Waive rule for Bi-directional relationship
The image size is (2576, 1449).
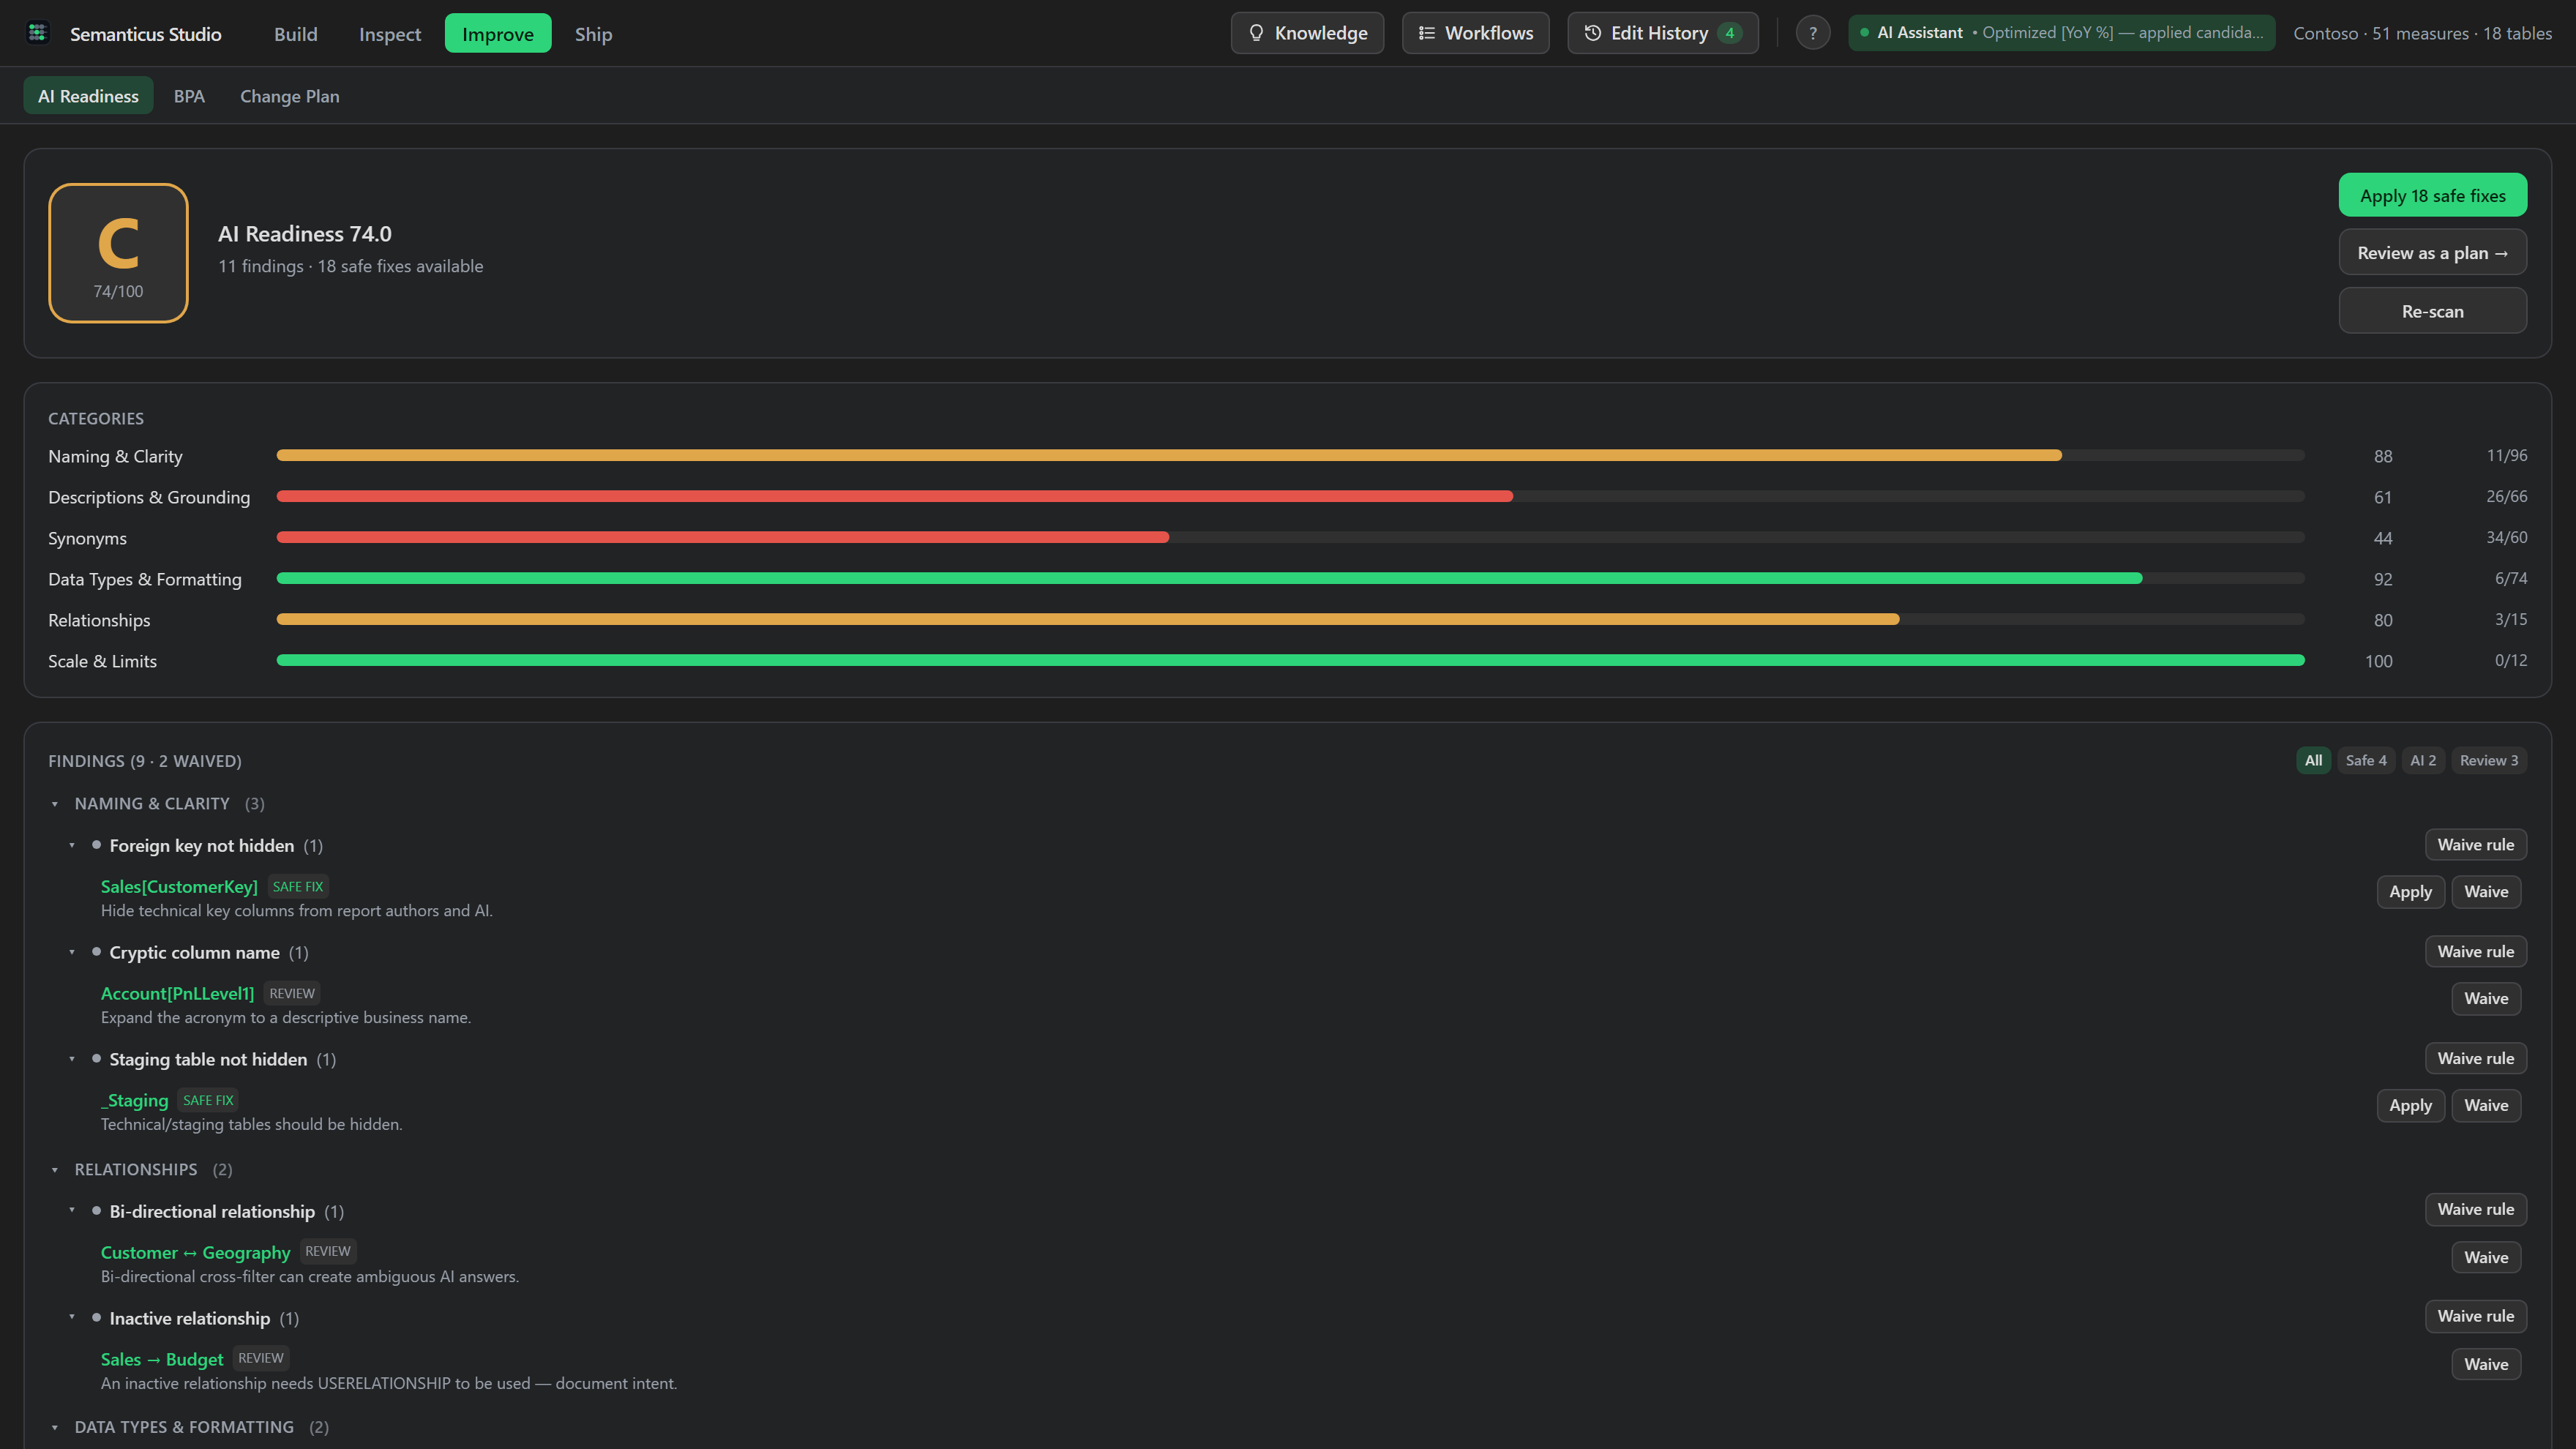pos(2475,1210)
